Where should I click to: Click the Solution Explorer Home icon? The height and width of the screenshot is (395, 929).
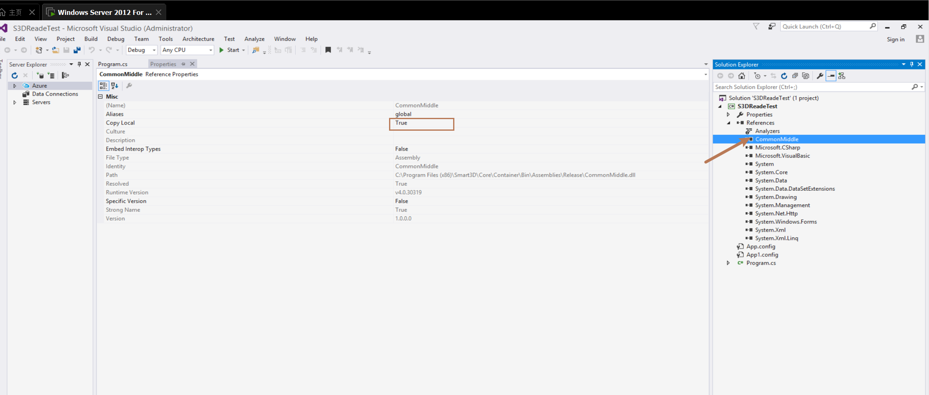coord(742,76)
